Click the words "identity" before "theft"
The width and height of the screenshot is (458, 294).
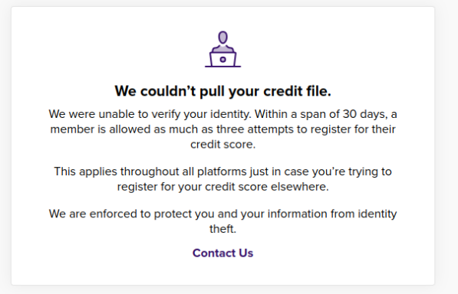click(x=377, y=214)
